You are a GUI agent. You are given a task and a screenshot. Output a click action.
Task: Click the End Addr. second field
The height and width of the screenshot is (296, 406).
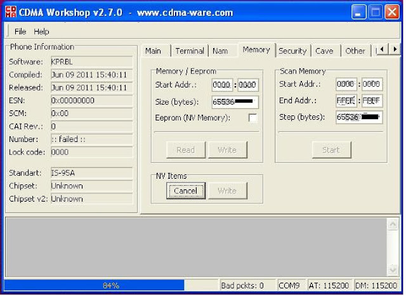(x=372, y=100)
